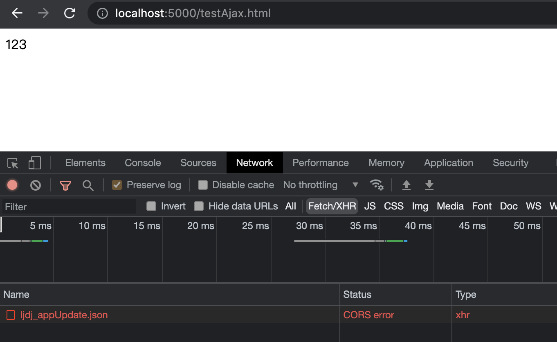Open the No throttling dropdown
Screen dimensions: 557x342
(x=321, y=185)
